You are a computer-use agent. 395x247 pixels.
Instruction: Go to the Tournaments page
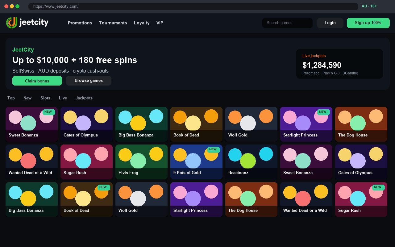pyautogui.click(x=113, y=23)
